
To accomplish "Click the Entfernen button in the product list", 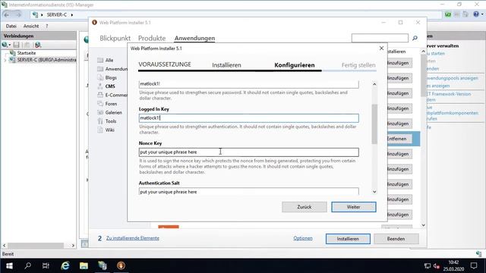I will pyautogui.click(x=399, y=139).
